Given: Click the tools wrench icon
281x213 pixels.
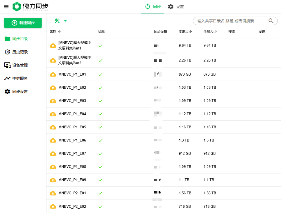Looking at the screenshot, I should click(x=57, y=21).
